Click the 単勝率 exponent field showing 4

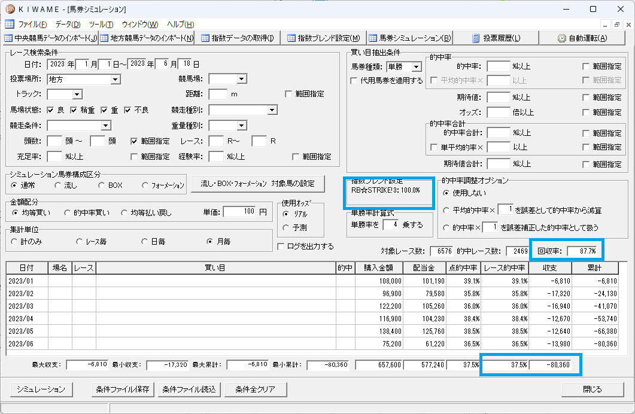pyautogui.click(x=391, y=224)
